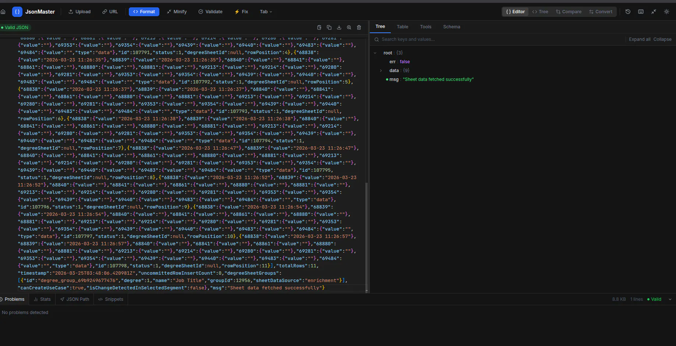
Task: Copy JSON with copy icon
Action: click(329, 28)
